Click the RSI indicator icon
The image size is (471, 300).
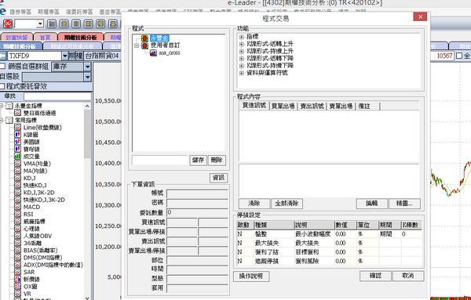(18, 214)
